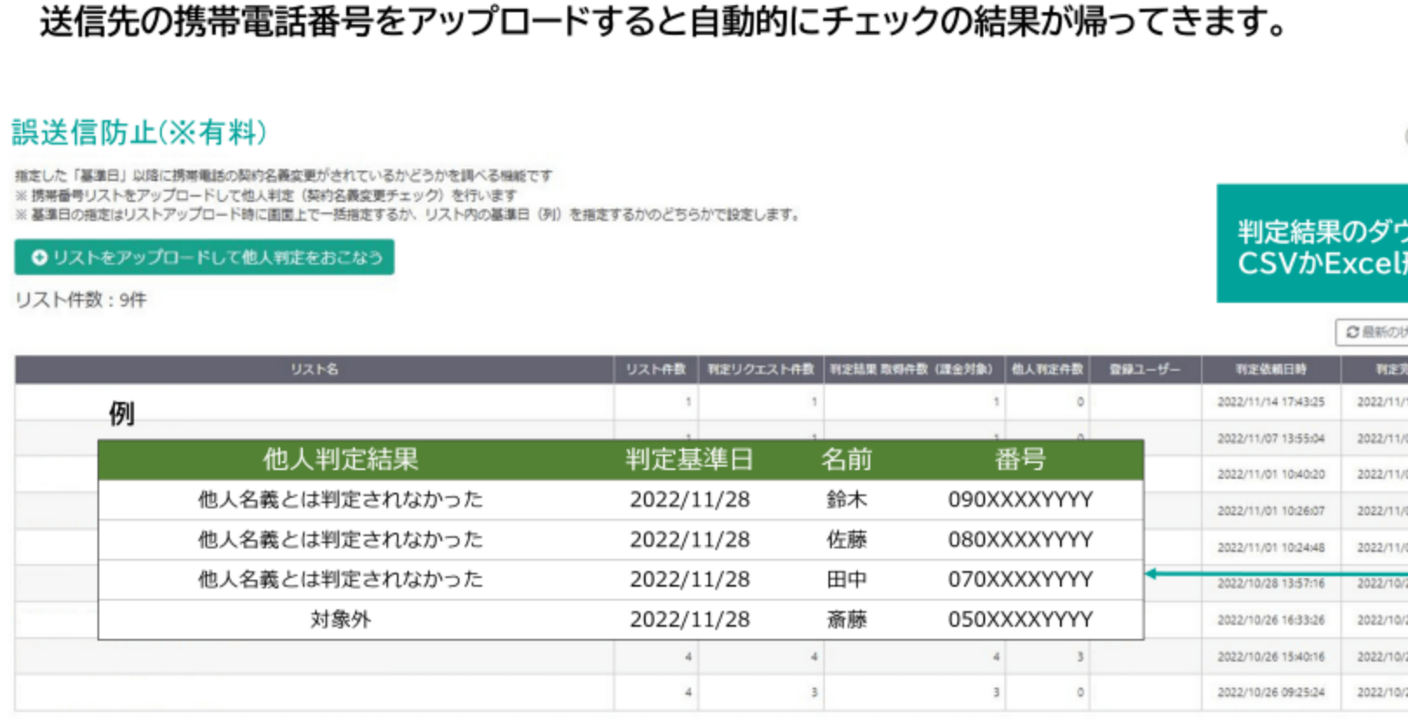Click the refresh icon of the 最新の button
This screenshot has width=1408, height=719.
[x=1352, y=333]
